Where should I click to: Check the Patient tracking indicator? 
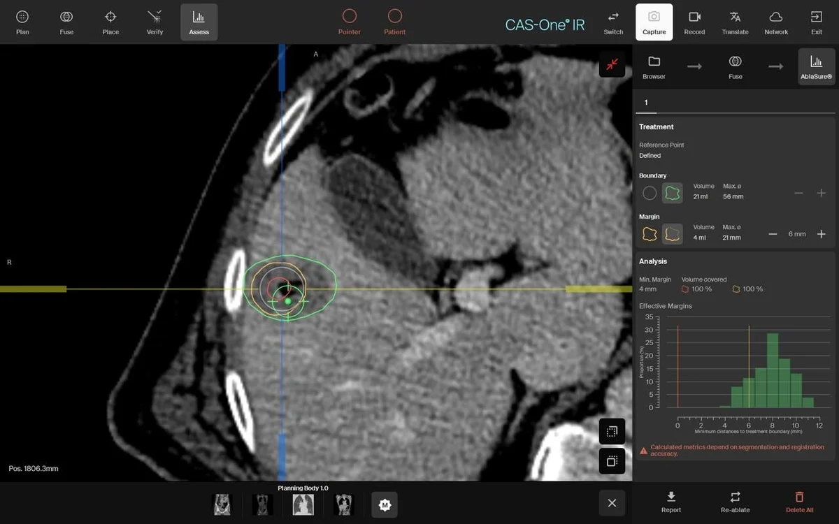tap(395, 22)
